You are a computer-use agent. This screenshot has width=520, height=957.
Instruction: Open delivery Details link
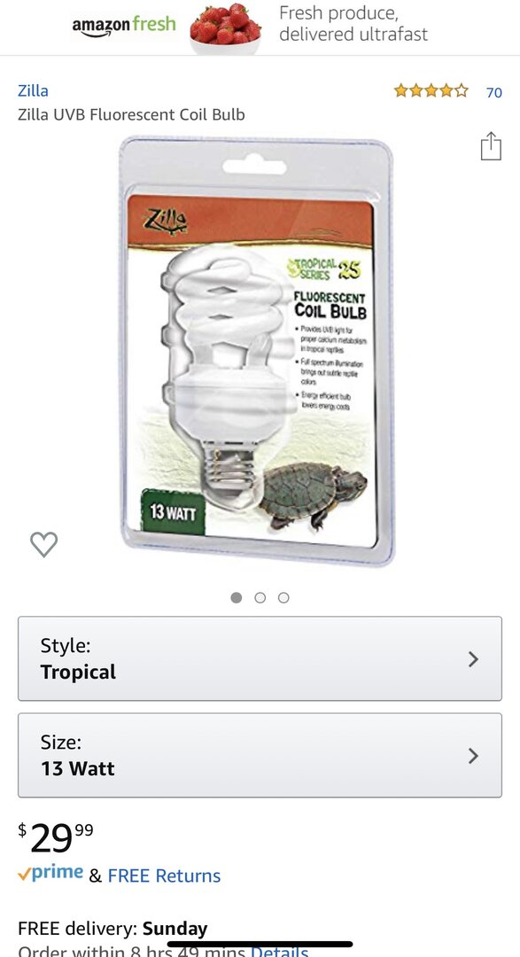coord(280,951)
